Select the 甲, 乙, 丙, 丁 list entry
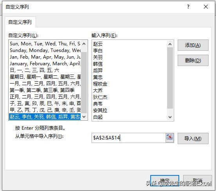Image resolution: width=216 pixels, height=191 pixels. tap(45, 110)
